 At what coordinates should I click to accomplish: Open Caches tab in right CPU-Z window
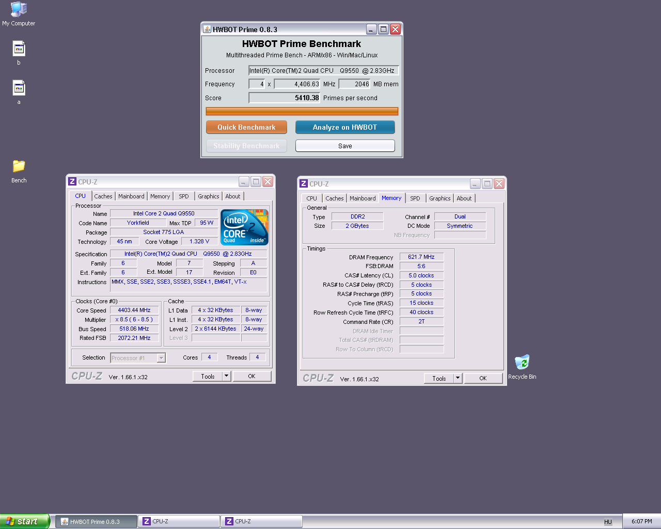tap(335, 198)
